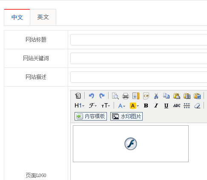Open the font size dropdown
Viewport: 207px width, 180px height.
[106, 106]
